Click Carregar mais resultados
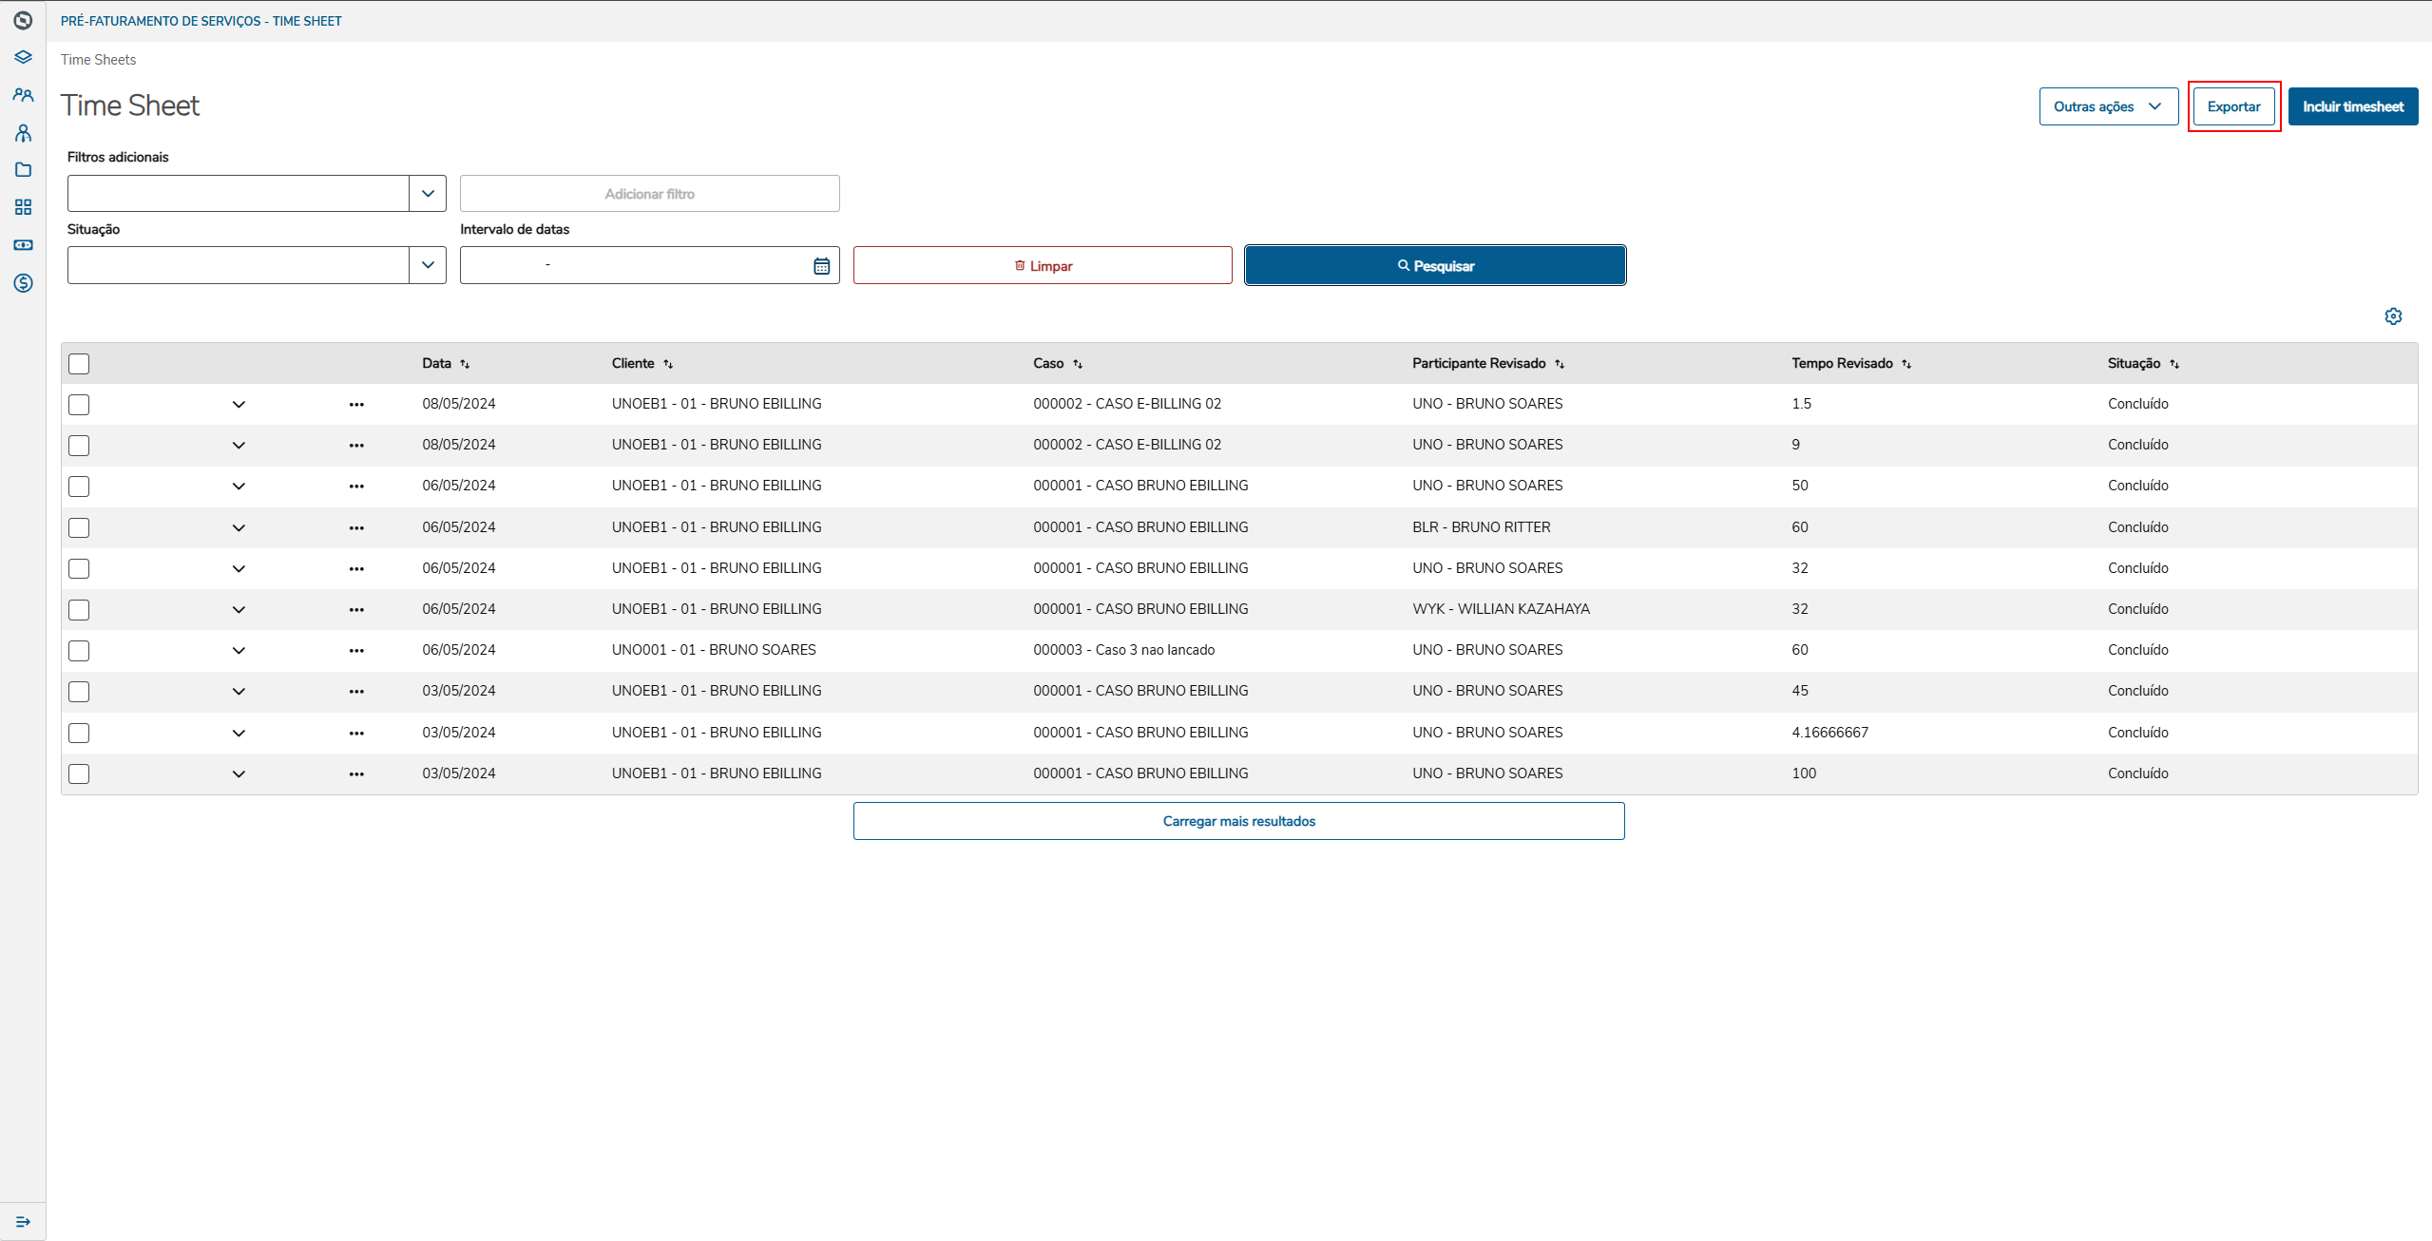Screen dimensions: 2432x1241 tap(1238, 821)
